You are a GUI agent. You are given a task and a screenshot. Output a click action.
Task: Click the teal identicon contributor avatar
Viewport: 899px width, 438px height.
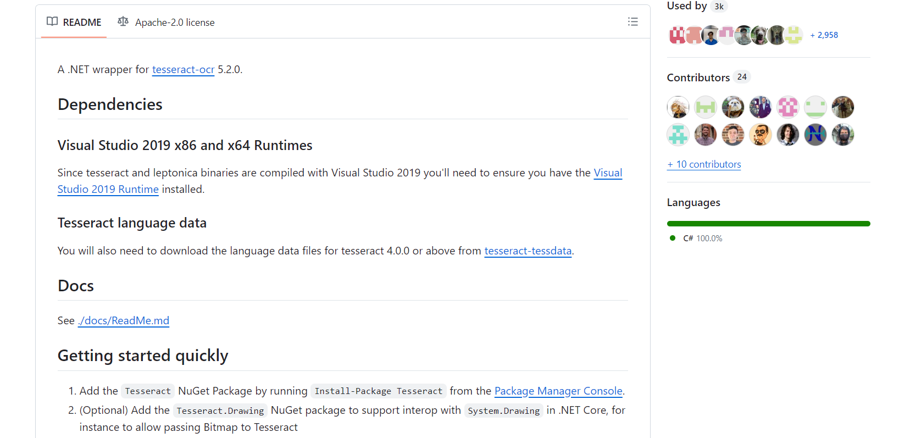(678, 135)
